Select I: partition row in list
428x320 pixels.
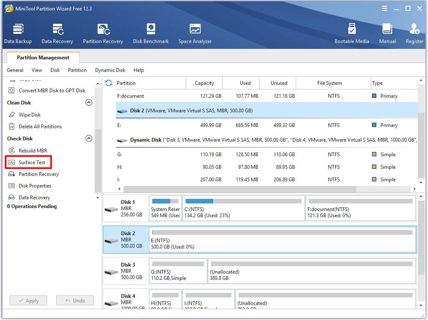point(267,179)
